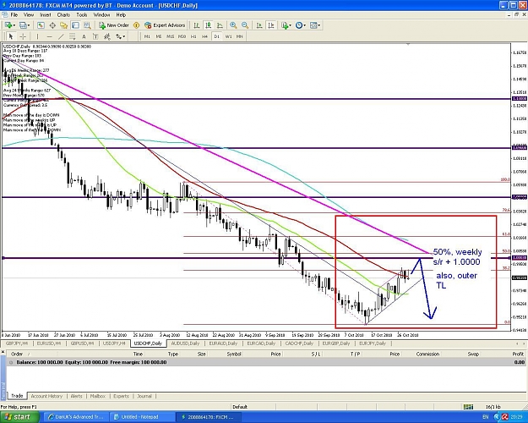The width and height of the screenshot is (528, 423).
Task: Switch chart to candlesticks style
Action: (x=208, y=25)
